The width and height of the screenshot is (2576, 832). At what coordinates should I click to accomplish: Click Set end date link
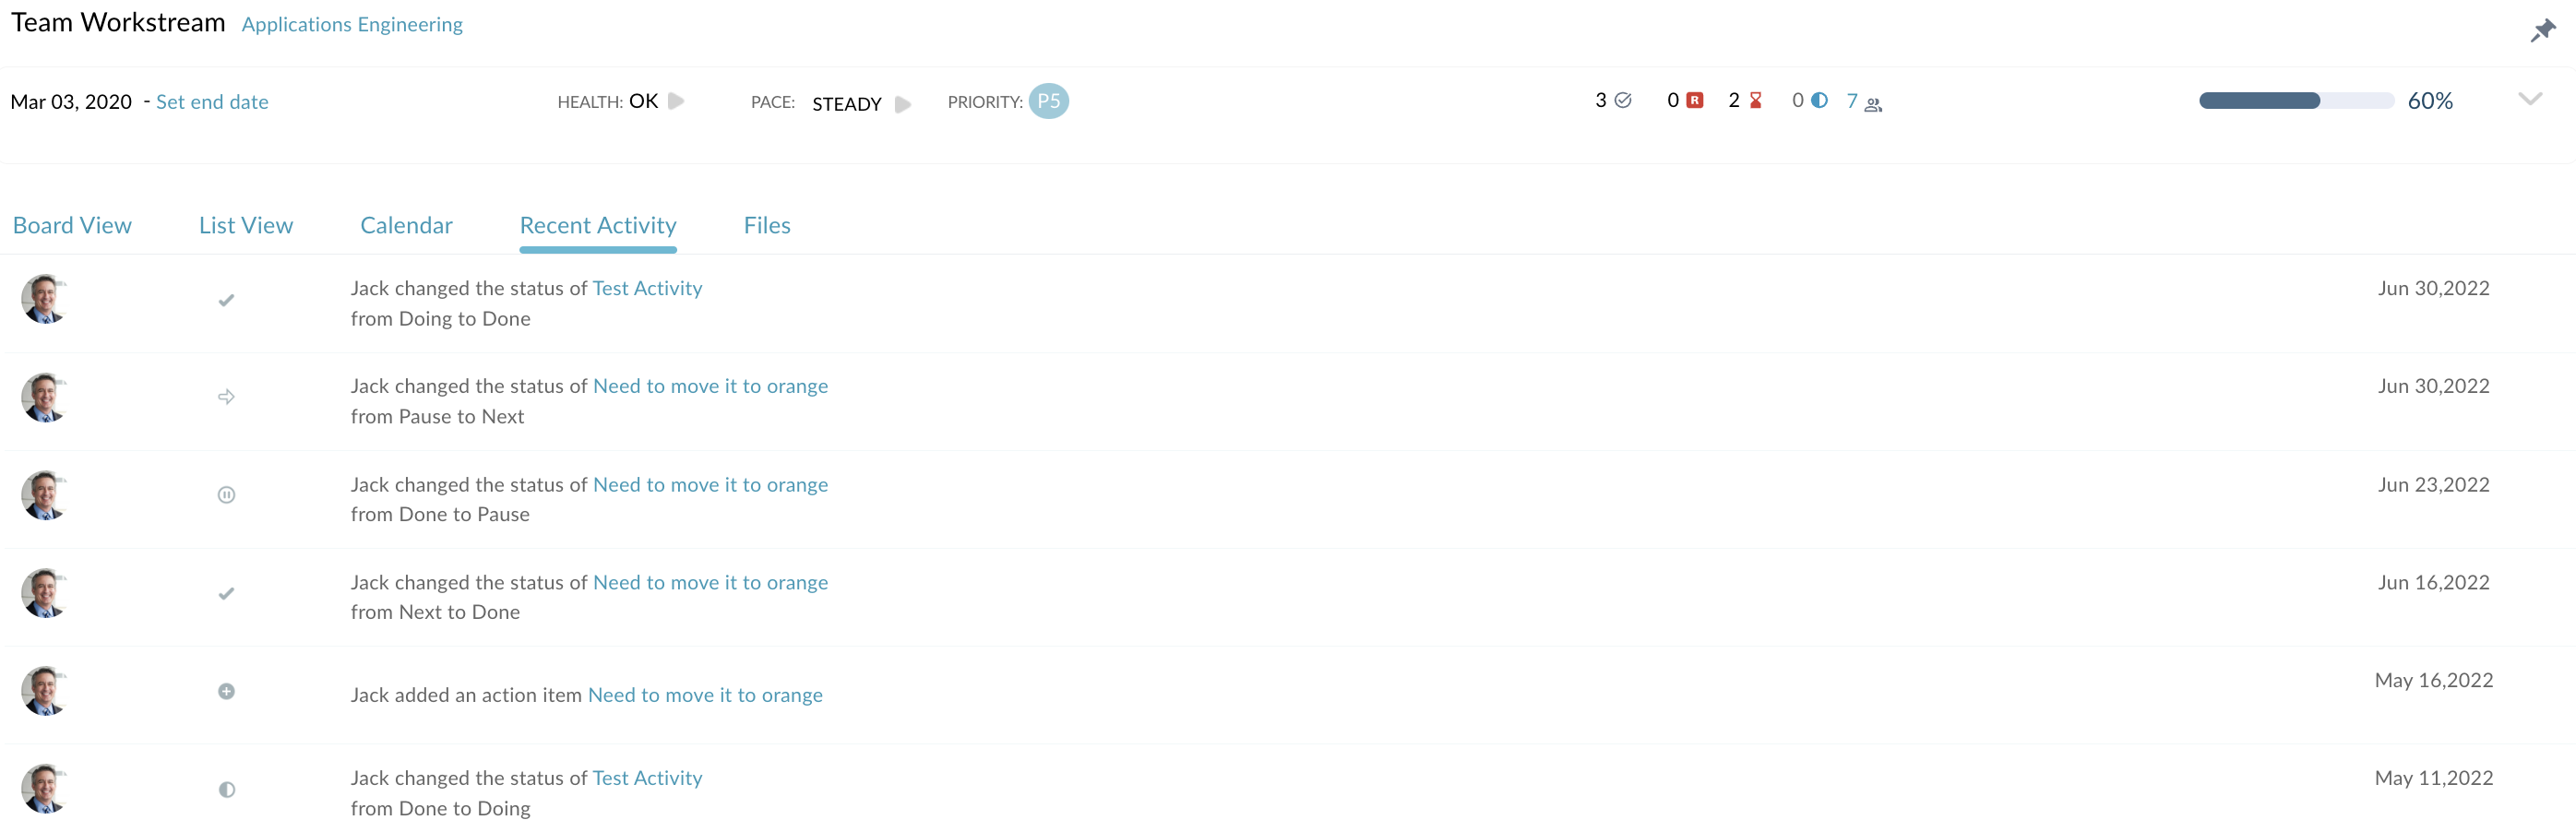[x=212, y=102]
